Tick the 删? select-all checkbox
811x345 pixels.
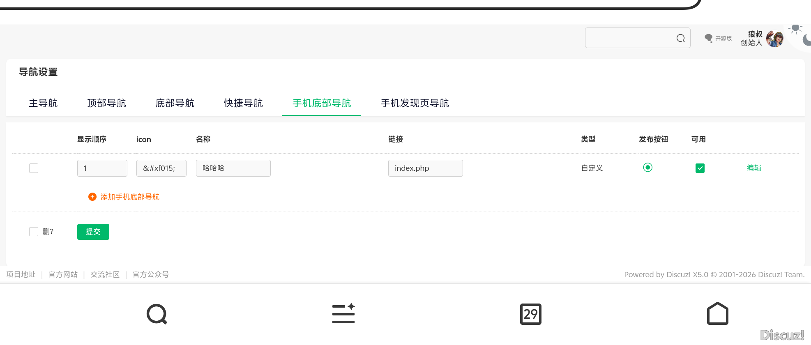[34, 232]
